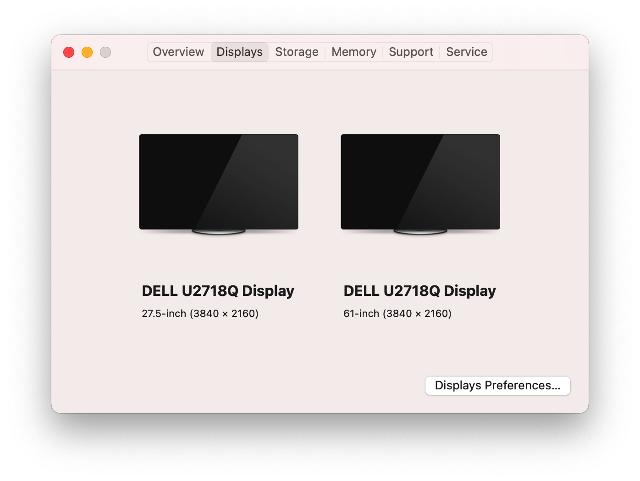Screen dimensions: 640x481
Task: Click the empty title bar right of Service
Action: tap(540, 52)
